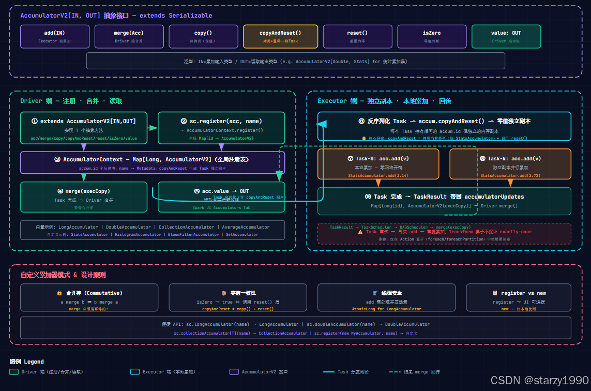Select the highlighted copyAndReset() method box
The height and width of the screenshot is (391, 591).
point(280,37)
